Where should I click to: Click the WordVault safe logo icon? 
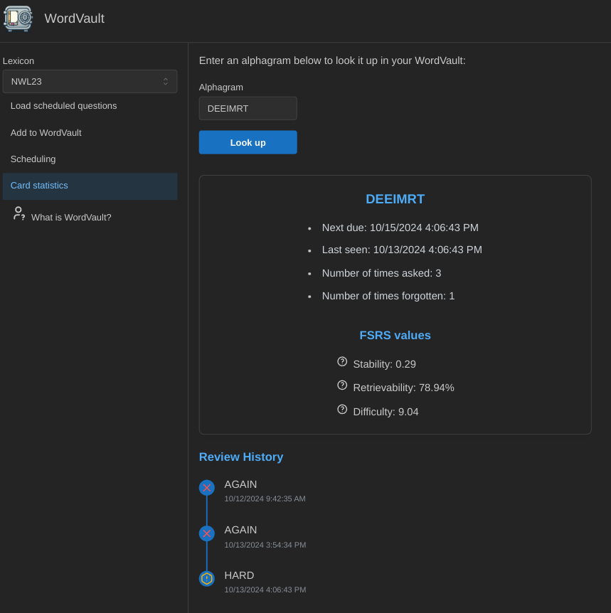(18, 18)
